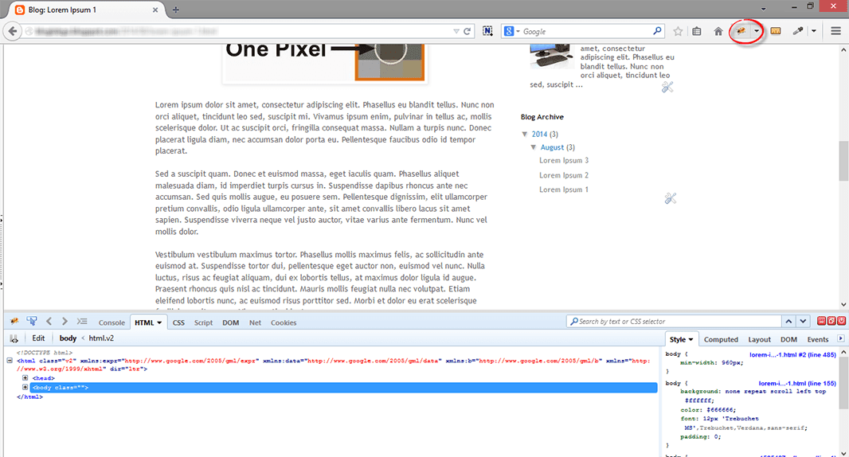
Task: Open stylesheet link at line 155
Action: (797, 383)
